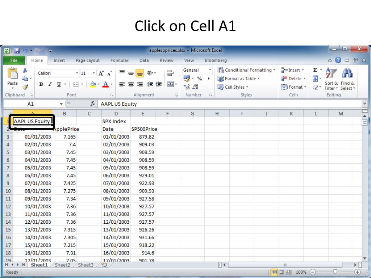Apply Accounting Number Format
371x278 pixels.
(187, 79)
